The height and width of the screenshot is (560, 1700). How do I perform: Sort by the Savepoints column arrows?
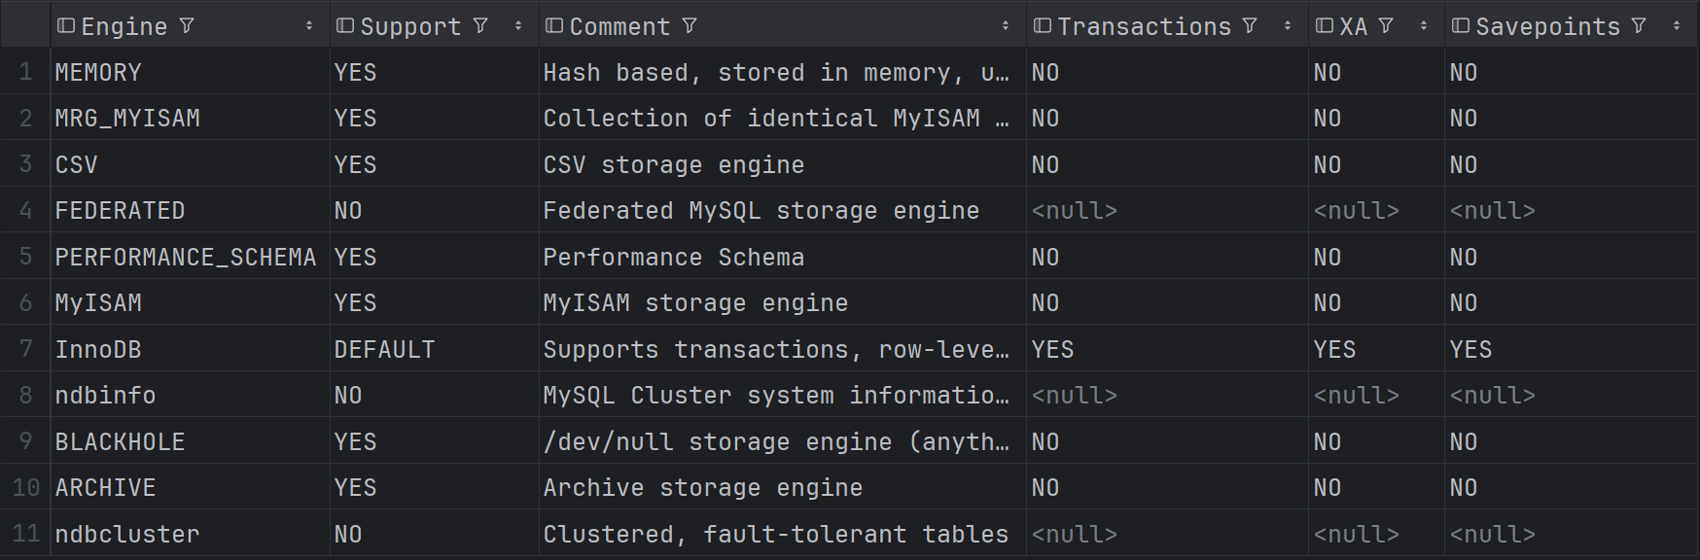[x=1677, y=26]
